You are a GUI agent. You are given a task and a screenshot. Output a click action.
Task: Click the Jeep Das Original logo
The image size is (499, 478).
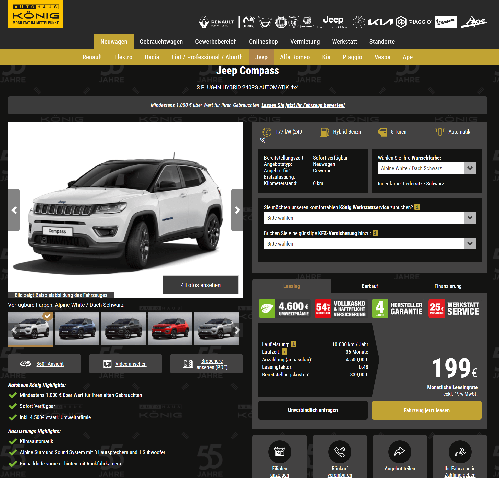(333, 22)
